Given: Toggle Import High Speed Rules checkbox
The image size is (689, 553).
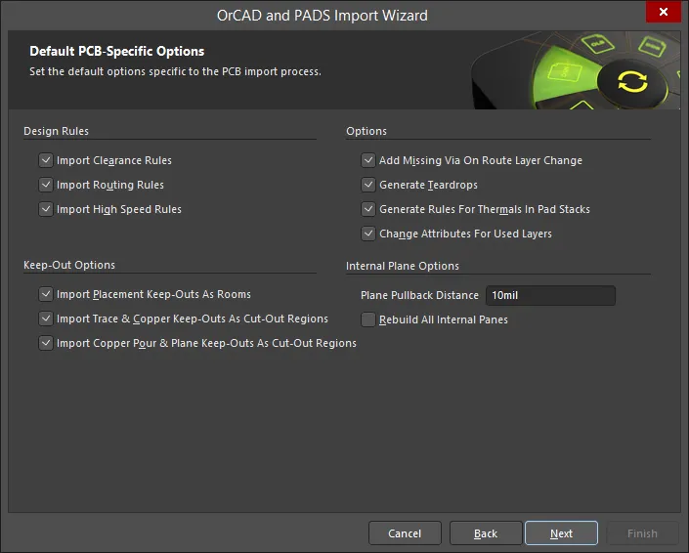Looking at the screenshot, I should coord(46,209).
